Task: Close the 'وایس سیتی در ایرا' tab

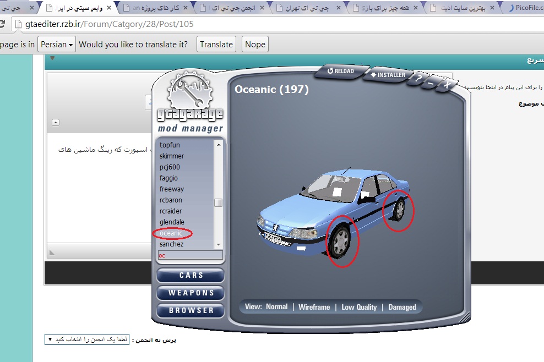Action: tap(109, 8)
